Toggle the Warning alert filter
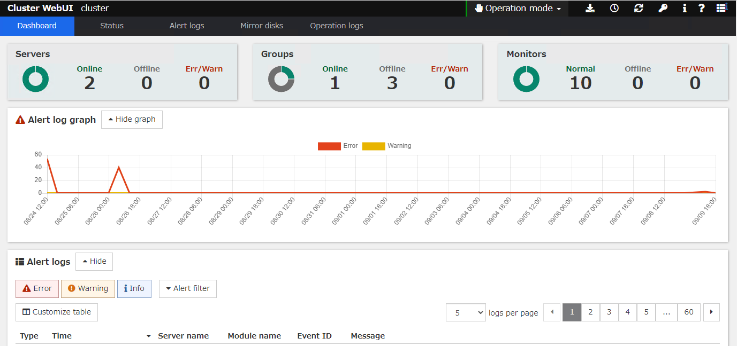 pyautogui.click(x=87, y=288)
